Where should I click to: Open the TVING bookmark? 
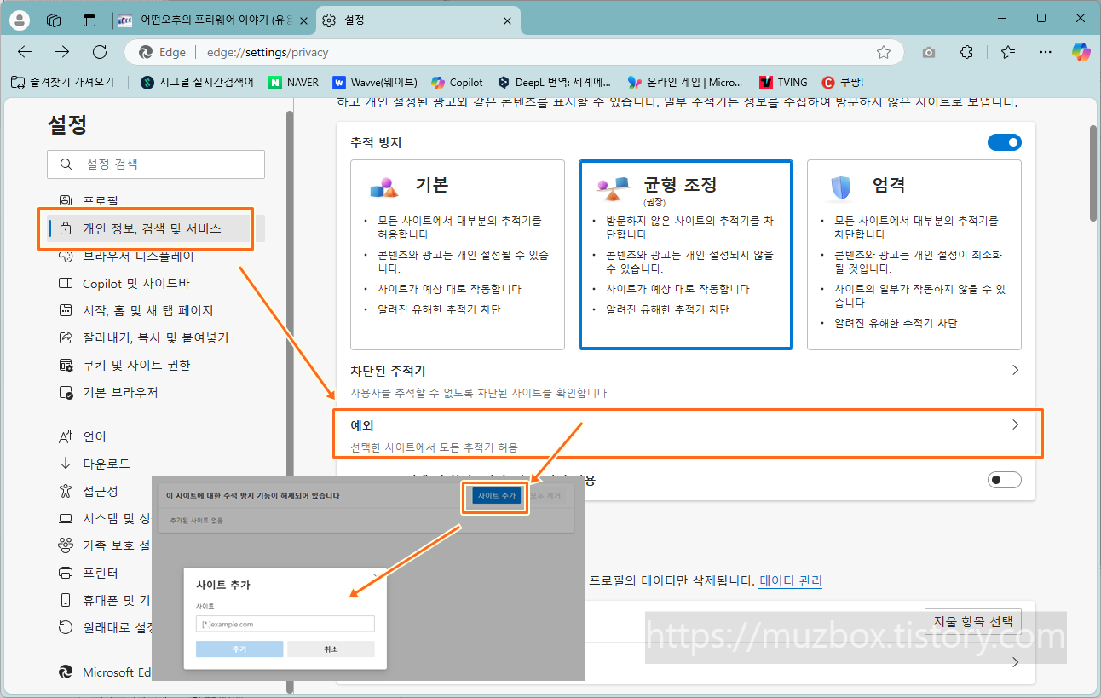[781, 83]
